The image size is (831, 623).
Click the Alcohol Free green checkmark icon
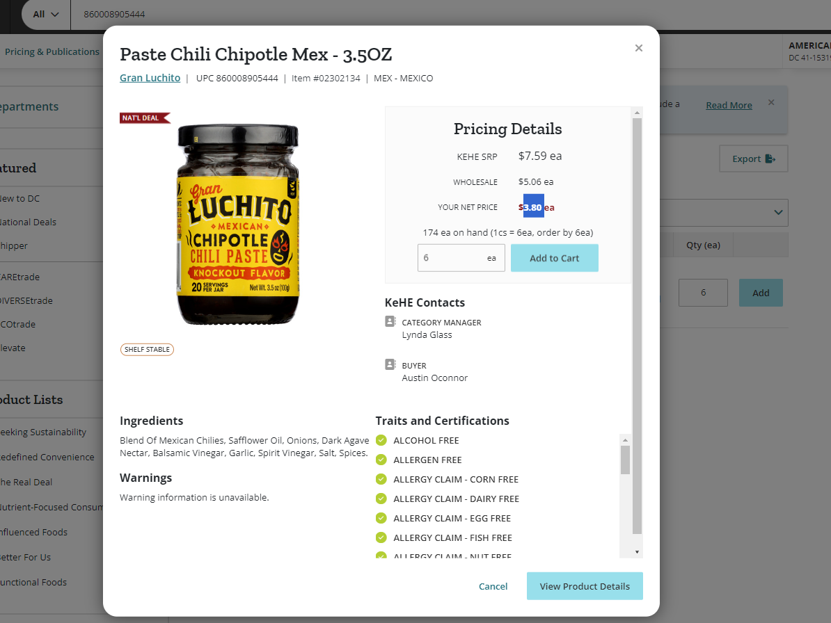click(x=381, y=440)
